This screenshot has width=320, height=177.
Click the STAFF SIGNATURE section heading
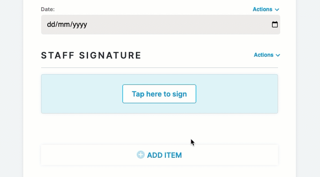91,55
